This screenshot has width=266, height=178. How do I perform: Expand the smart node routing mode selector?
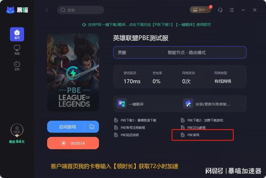(204, 52)
